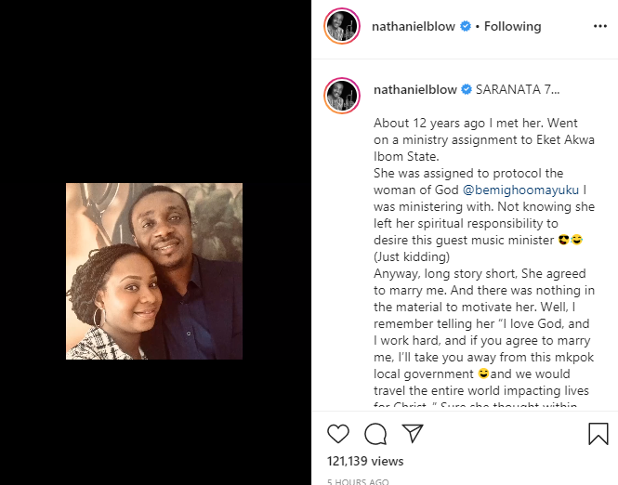Click the sunglasses emoji in the caption
The height and width of the screenshot is (485, 618).
564,241
